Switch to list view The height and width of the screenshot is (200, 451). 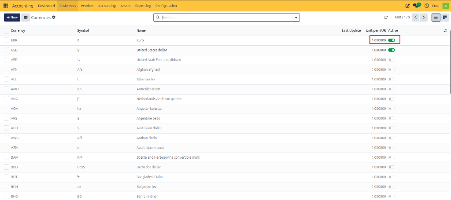[x=436, y=18]
